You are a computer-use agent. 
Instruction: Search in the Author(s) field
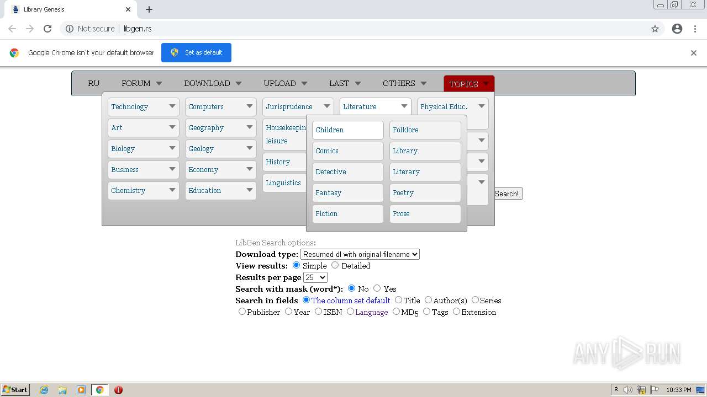429,300
